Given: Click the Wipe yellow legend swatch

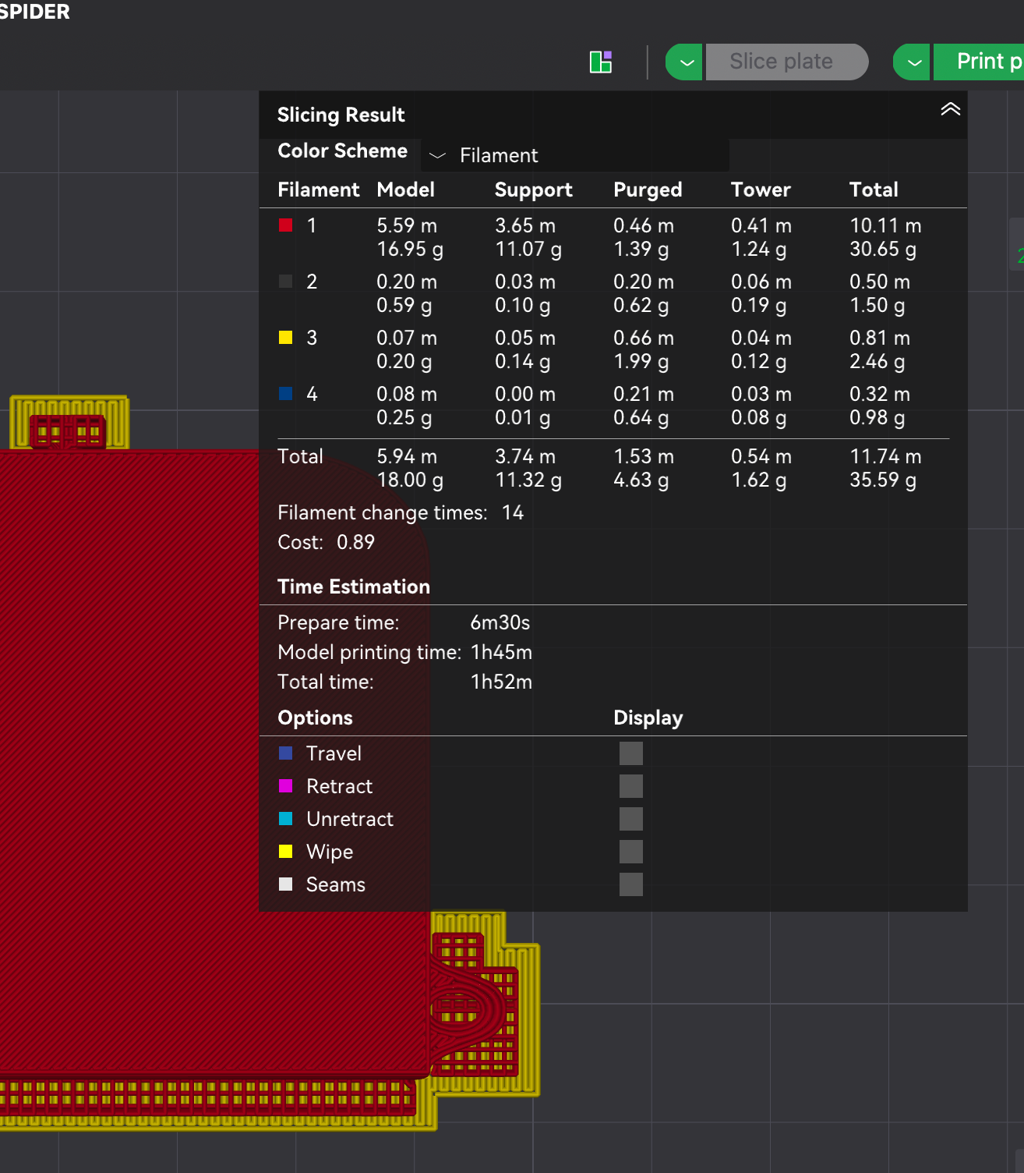Looking at the screenshot, I should pyautogui.click(x=286, y=852).
